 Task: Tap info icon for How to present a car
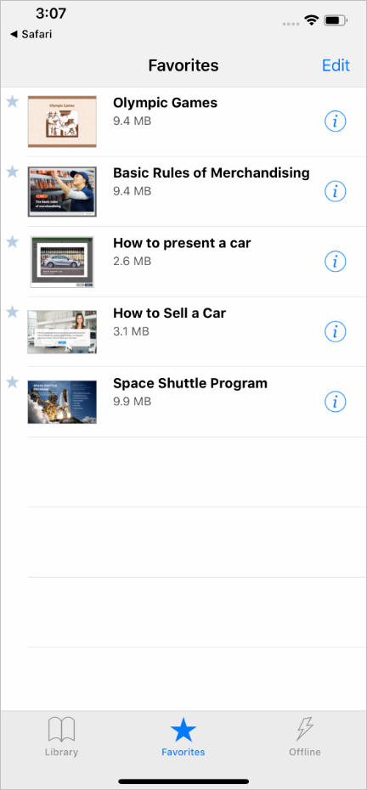(336, 262)
